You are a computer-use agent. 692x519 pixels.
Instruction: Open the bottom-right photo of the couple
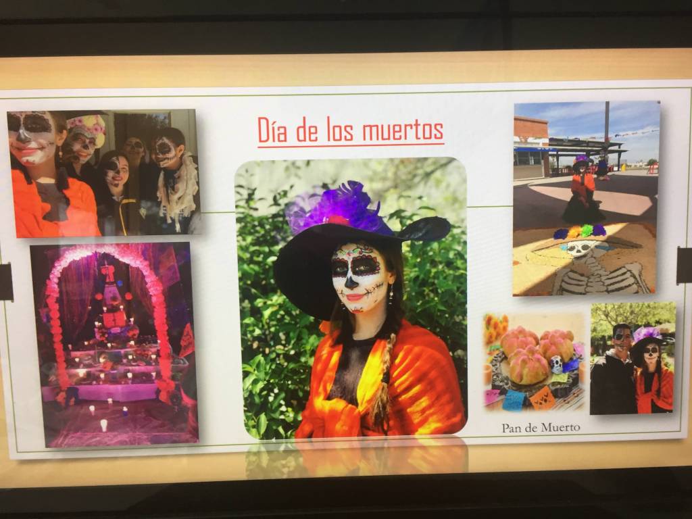click(x=633, y=358)
